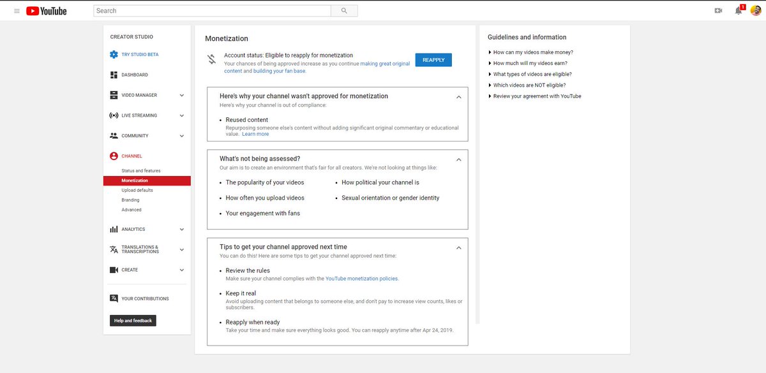The width and height of the screenshot is (766, 373).
Task: Click Learn more about reused content
Action: 255,134
